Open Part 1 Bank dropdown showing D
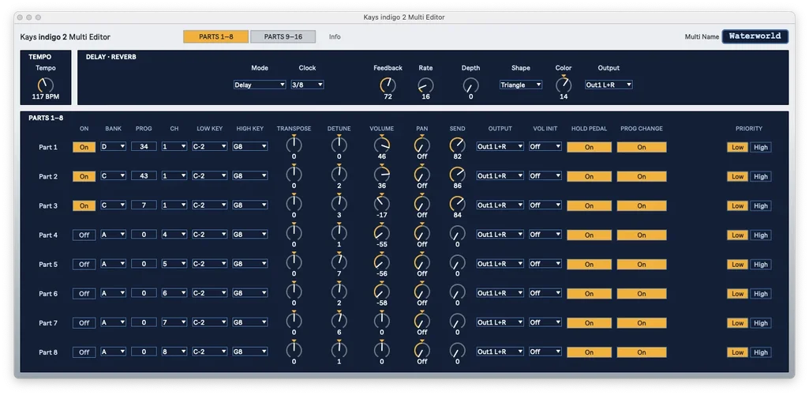Image resolution: width=809 pixels, height=395 pixels. 114,147
